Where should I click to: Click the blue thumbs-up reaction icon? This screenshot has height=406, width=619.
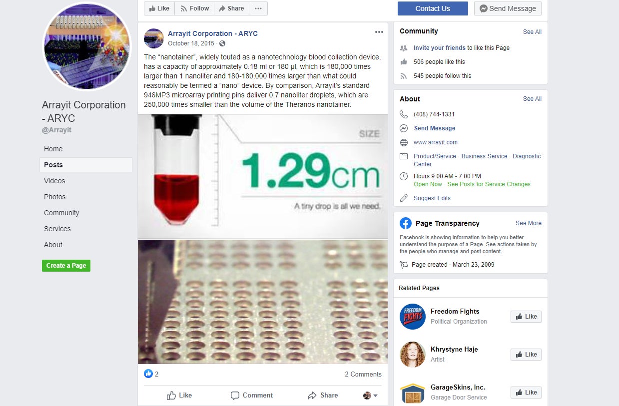(148, 374)
